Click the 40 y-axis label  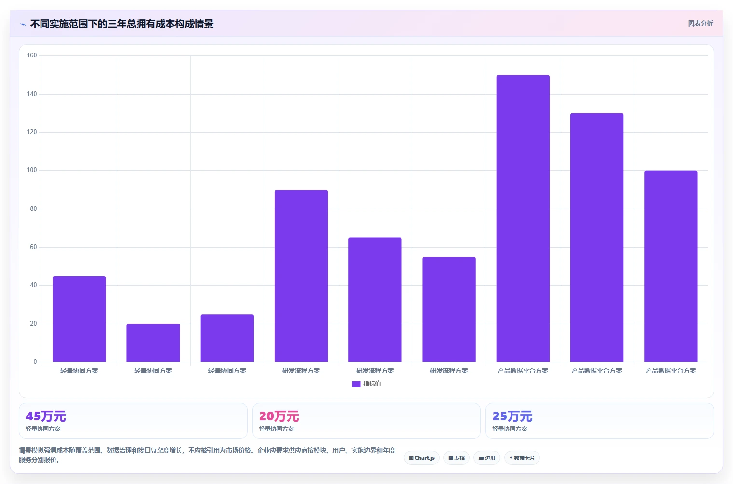click(x=33, y=285)
